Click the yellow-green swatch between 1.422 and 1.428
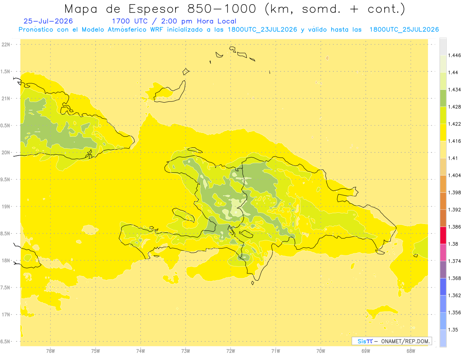The image size is (461, 356). click(x=443, y=115)
